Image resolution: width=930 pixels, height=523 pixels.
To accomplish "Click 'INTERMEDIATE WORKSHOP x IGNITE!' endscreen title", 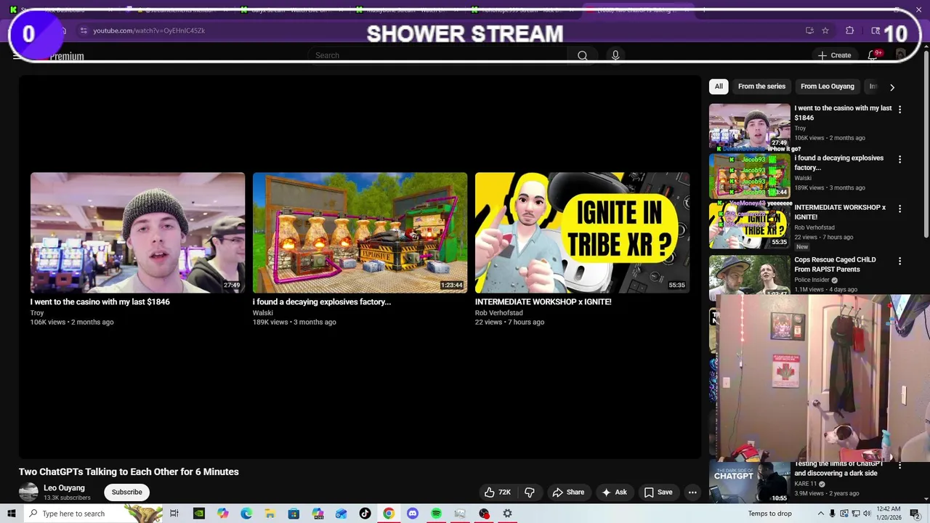I will click(x=543, y=301).
